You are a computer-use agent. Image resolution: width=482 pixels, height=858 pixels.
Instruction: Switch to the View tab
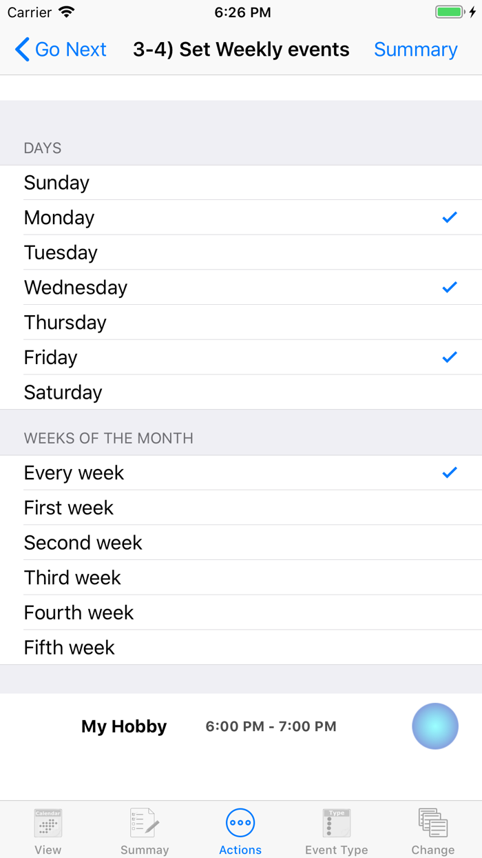pos(48,830)
